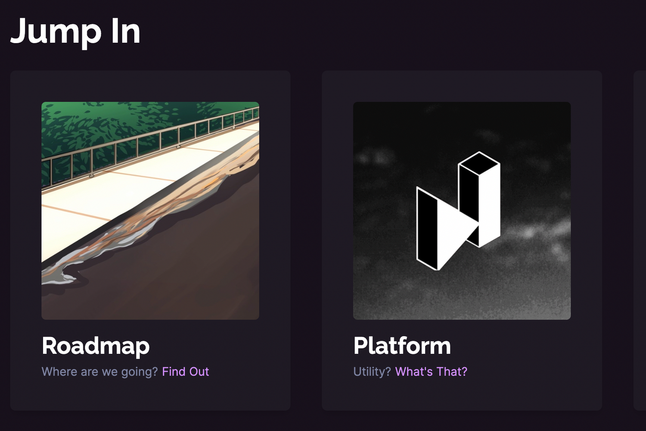This screenshot has height=431, width=646.
Task: Click the 3D block logo icon
Action: click(x=458, y=211)
